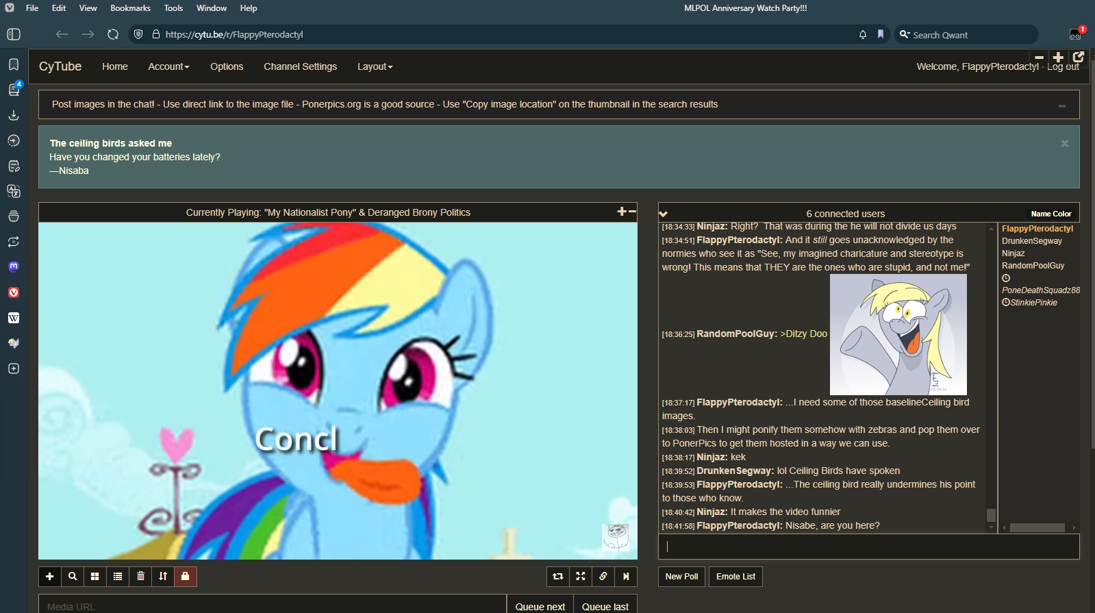
Task: Open the View menu
Action: click(x=88, y=8)
